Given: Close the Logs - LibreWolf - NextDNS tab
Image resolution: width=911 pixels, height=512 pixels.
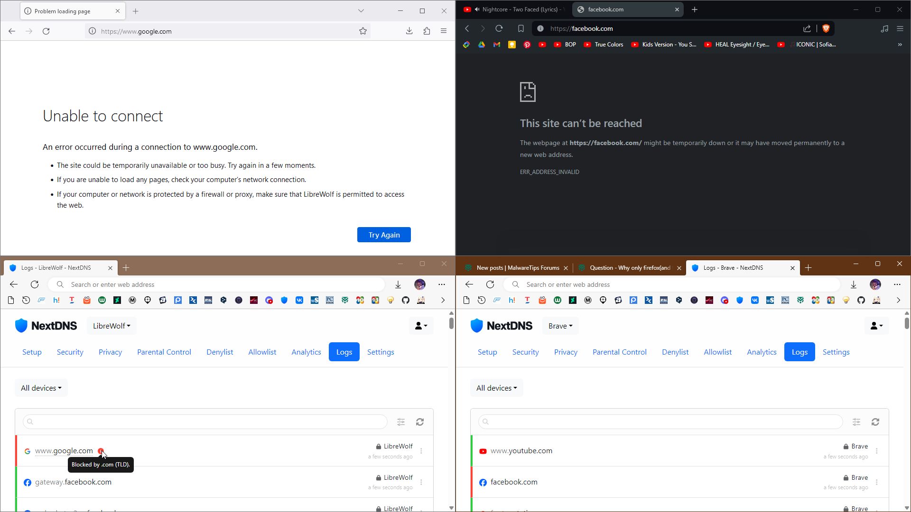Looking at the screenshot, I should coord(110,268).
